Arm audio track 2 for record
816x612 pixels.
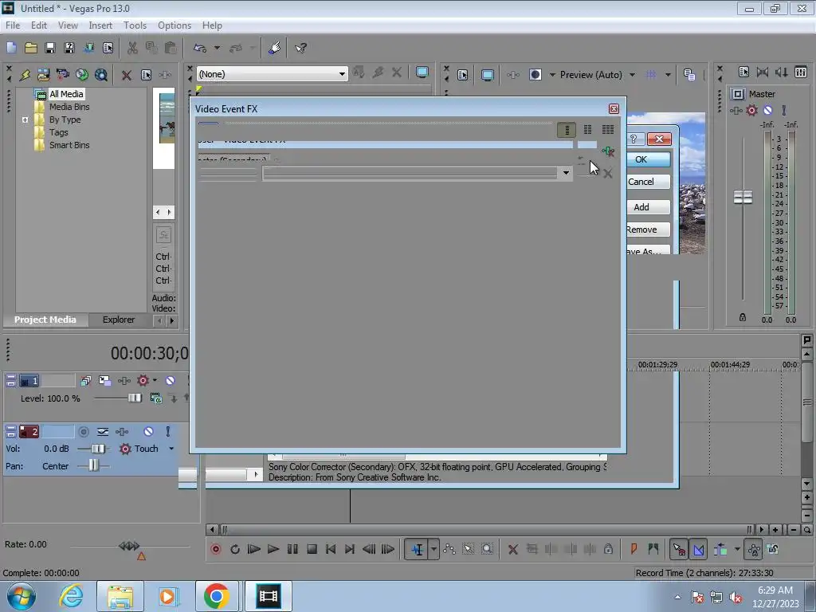point(83,431)
